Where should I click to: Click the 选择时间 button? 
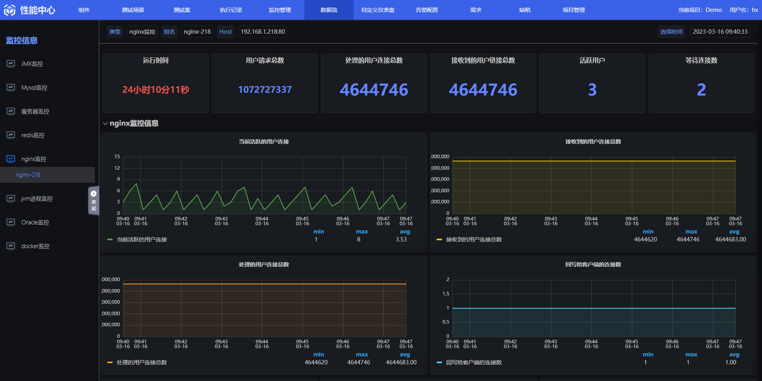coord(671,32)
